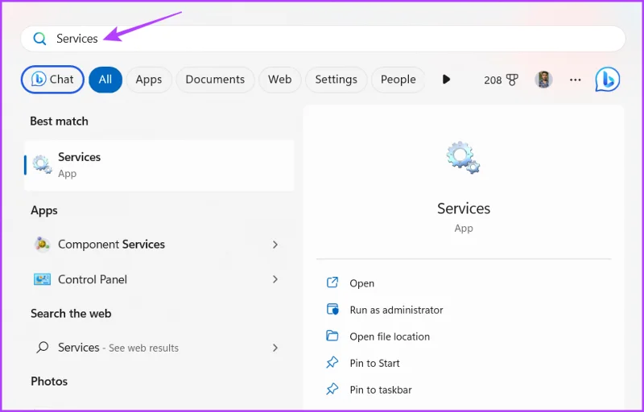This screenshot has width=644, height=412.
Task: Choose Open in the preview pane
Action: (x=361, y=283)
